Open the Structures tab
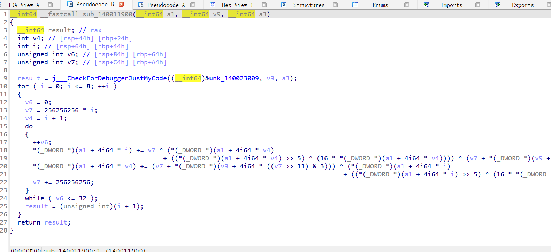551x252 pixels. 309,5
